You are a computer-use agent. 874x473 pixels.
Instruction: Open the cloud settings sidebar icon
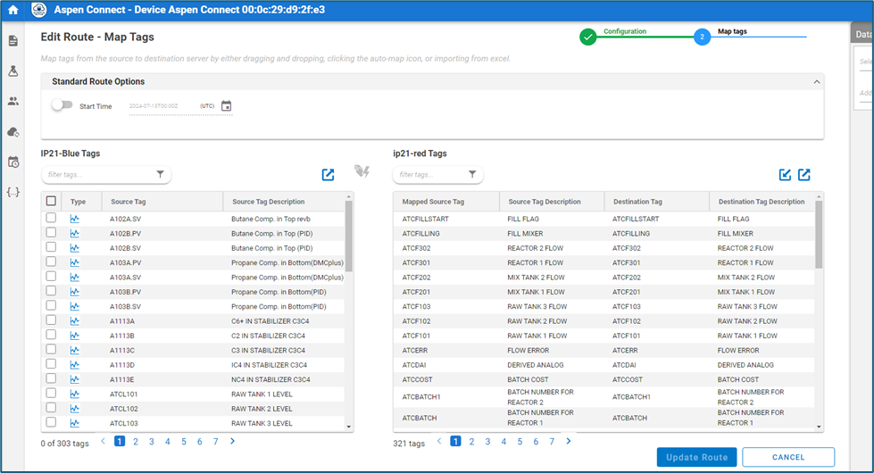tap(12, 132)
